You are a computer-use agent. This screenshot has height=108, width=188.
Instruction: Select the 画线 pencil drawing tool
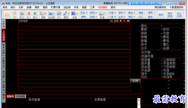[65, 13]
